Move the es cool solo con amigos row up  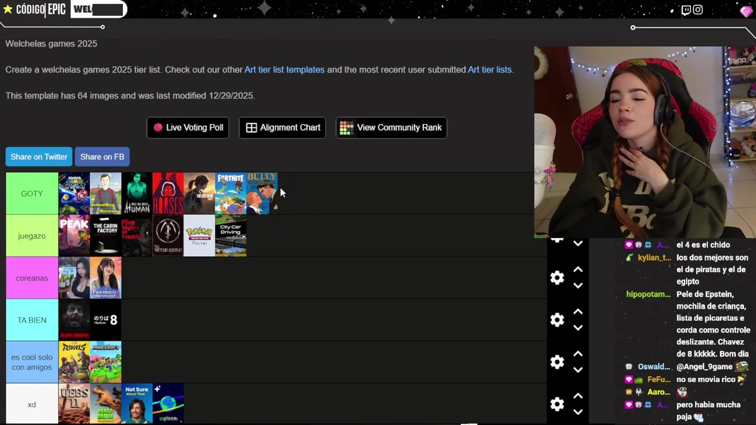(578, 354)
